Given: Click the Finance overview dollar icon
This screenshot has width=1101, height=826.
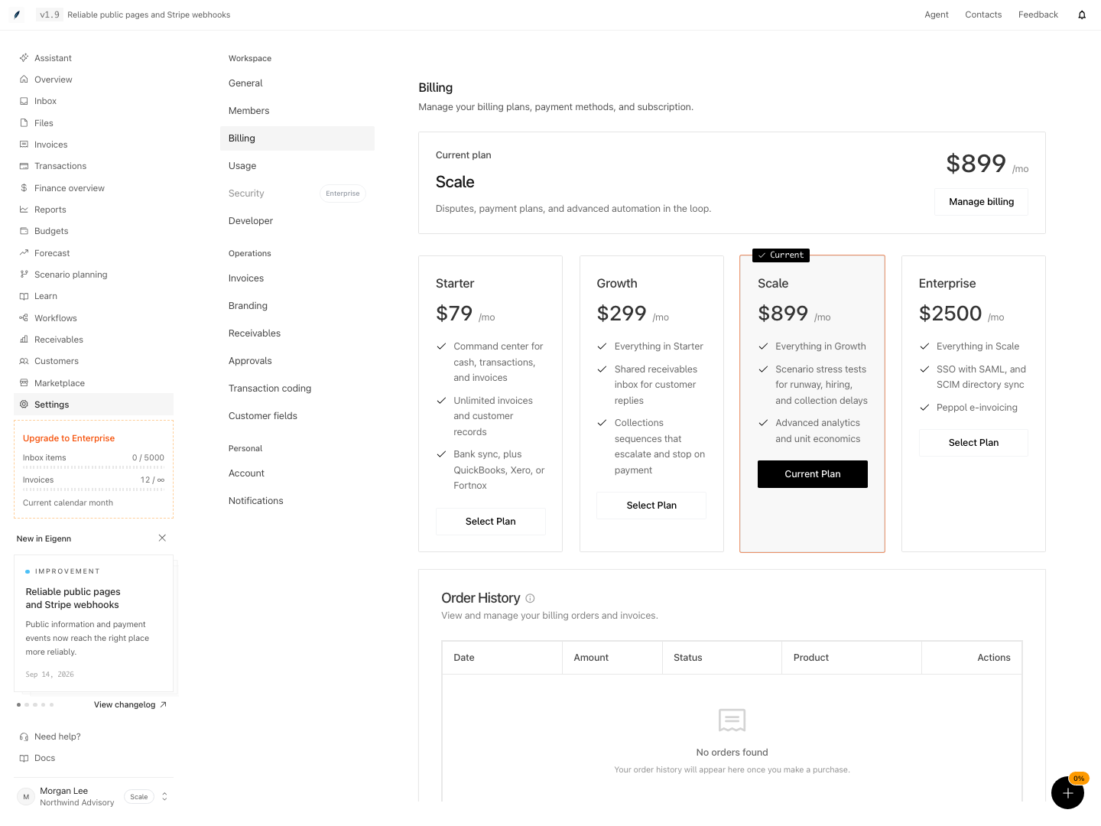Looking at the screenshot, I should (24, 188).
